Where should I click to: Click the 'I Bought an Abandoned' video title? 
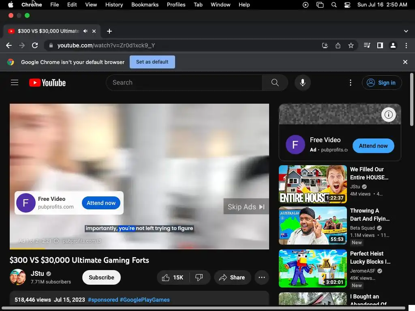[x=368, y=300]
